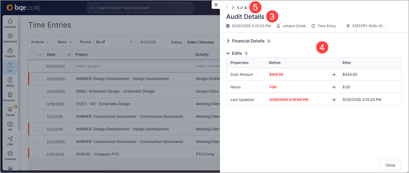The image size is (409, 173).
Task: Select the T&E sidebar icon
Action: point(10,67)
